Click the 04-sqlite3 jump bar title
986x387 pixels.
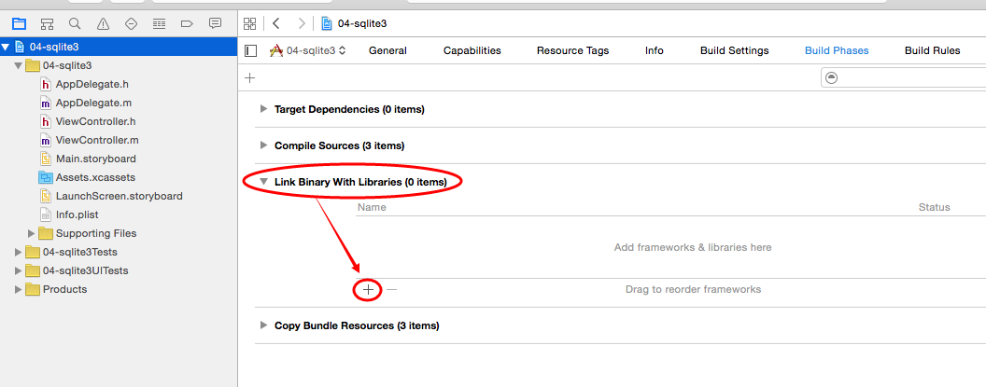pyautogui.click(x=362, y=24)
